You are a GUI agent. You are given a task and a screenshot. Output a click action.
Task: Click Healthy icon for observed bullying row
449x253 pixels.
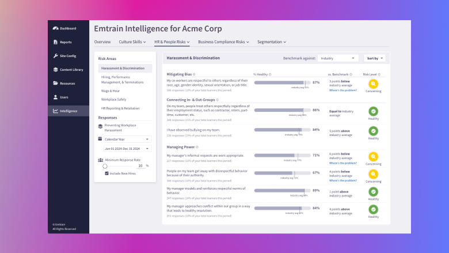(373, 131)
